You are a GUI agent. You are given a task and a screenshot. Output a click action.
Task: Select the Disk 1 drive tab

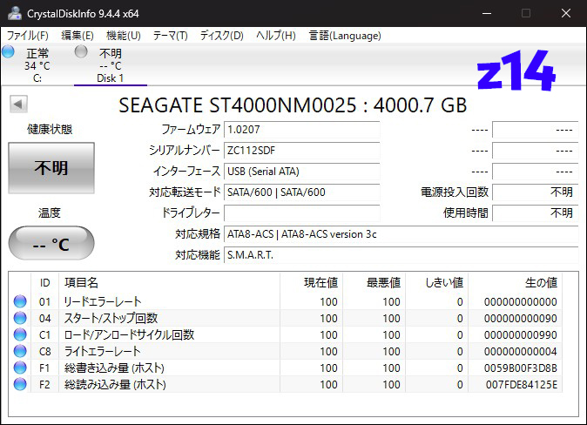point(110,66)
